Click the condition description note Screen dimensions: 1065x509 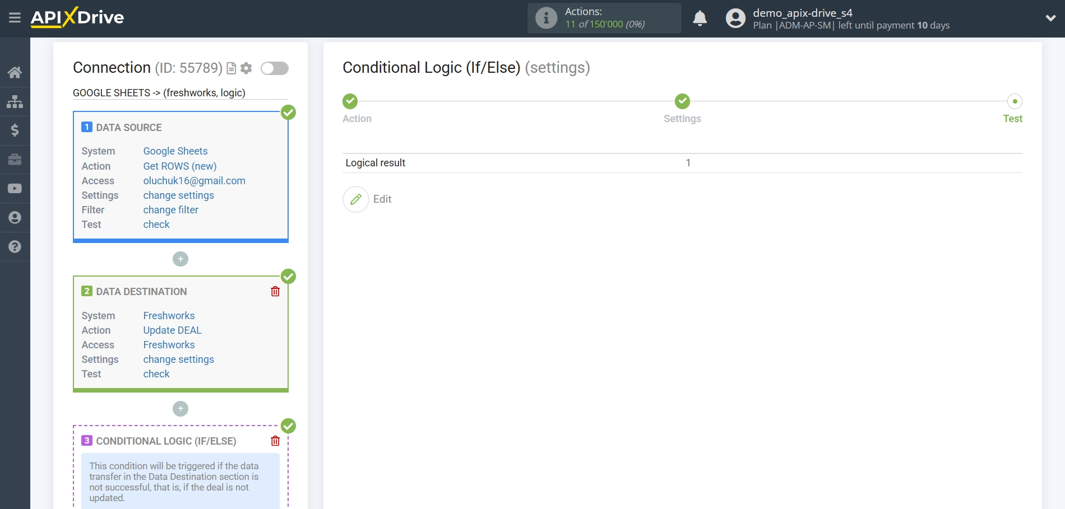coord(180,482)
